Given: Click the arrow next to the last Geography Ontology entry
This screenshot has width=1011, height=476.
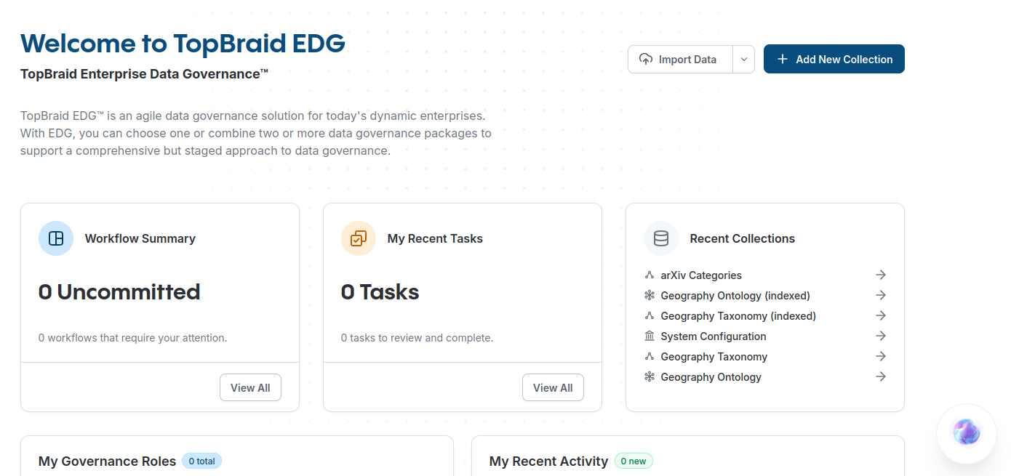Looking at the screenshot, I should 881,376.
